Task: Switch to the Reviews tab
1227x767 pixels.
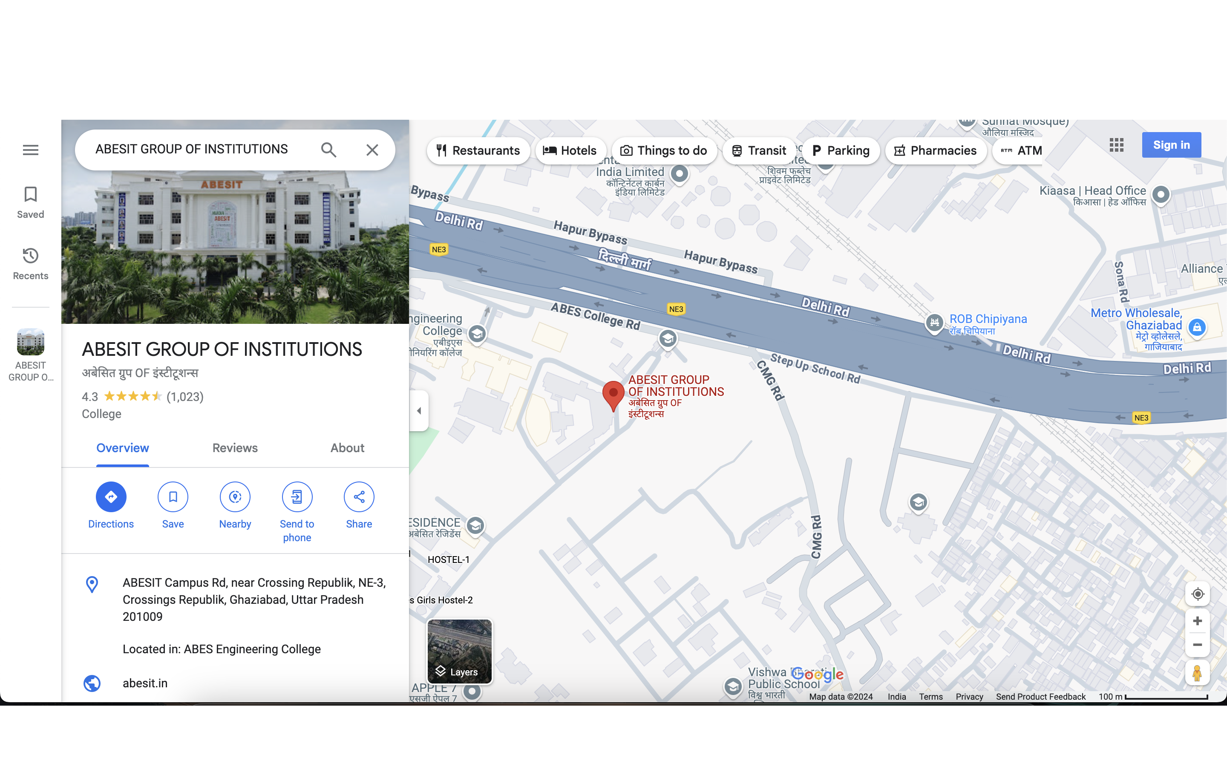Action: pyautogui.click(x=235, y=448)
